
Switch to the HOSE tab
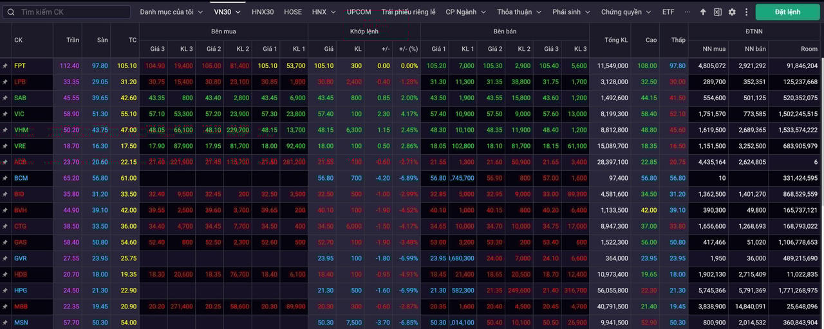[x=293, y=12]
